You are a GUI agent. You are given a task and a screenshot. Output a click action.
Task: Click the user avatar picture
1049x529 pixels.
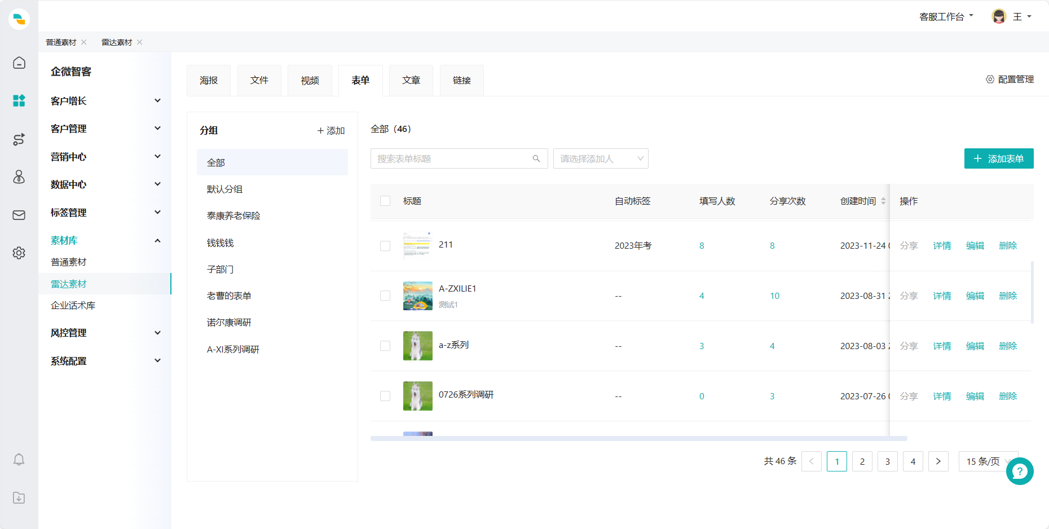999,16
